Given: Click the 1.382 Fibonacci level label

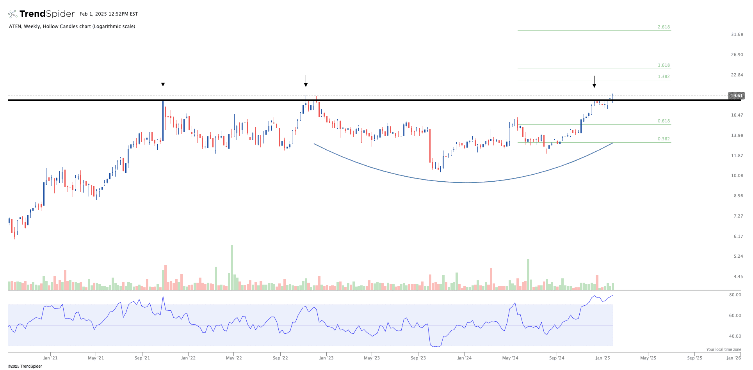Looking at the screenshot, I should [664, 77].
